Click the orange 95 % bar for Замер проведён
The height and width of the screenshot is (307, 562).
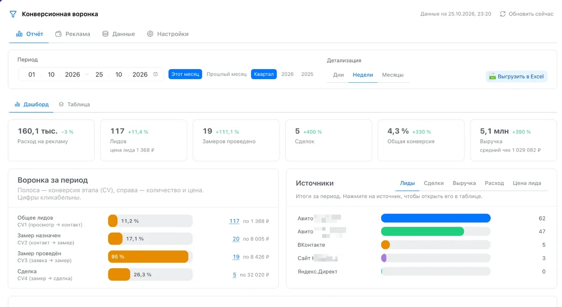click(x=148, y=257)
